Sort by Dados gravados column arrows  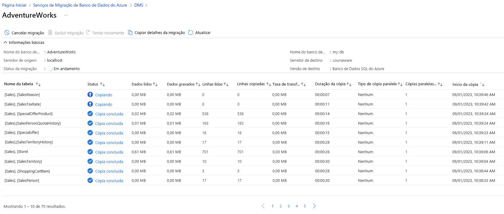pos(198,84)
